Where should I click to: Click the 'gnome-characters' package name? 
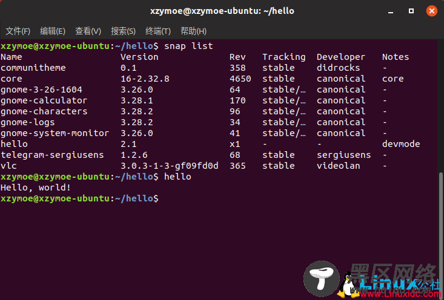[x=44, y=111]
